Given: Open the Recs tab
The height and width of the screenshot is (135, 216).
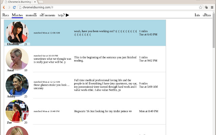Looking at the screenshot, I should (6, 15).
